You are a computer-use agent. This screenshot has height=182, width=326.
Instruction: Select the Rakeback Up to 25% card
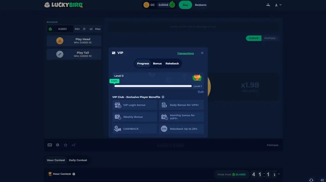pos(181,129)
